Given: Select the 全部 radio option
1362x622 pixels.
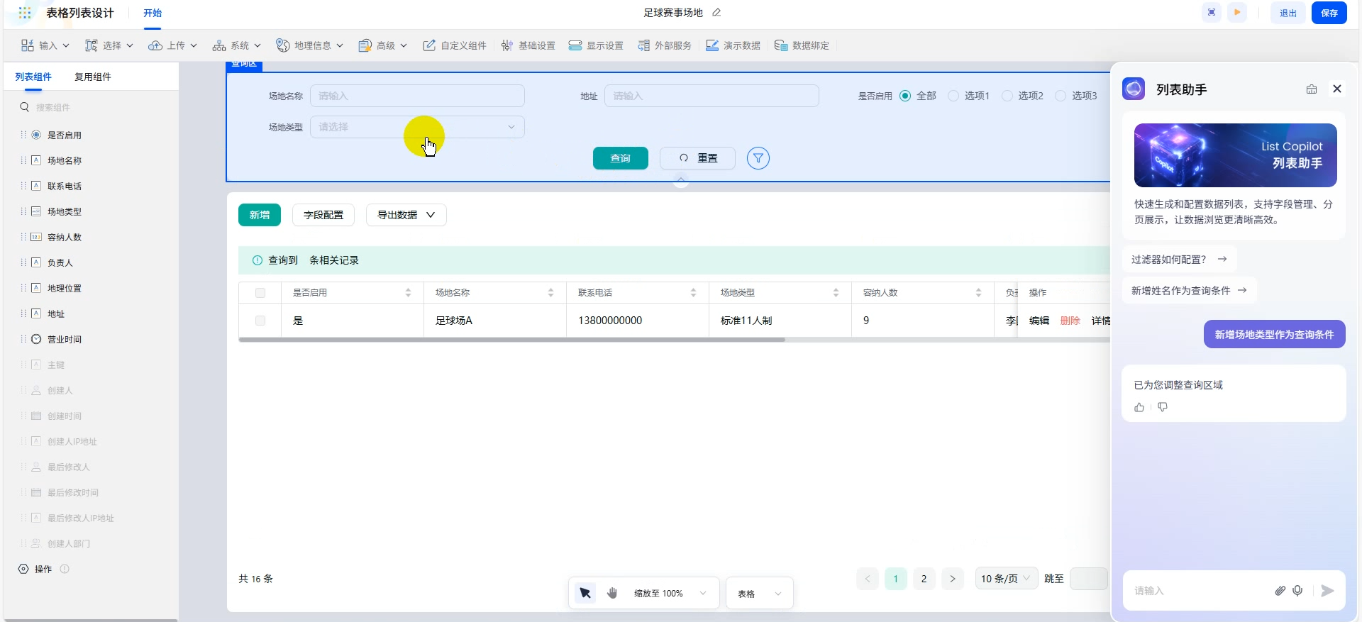Looking at the screenshot, I should [905, 96].
